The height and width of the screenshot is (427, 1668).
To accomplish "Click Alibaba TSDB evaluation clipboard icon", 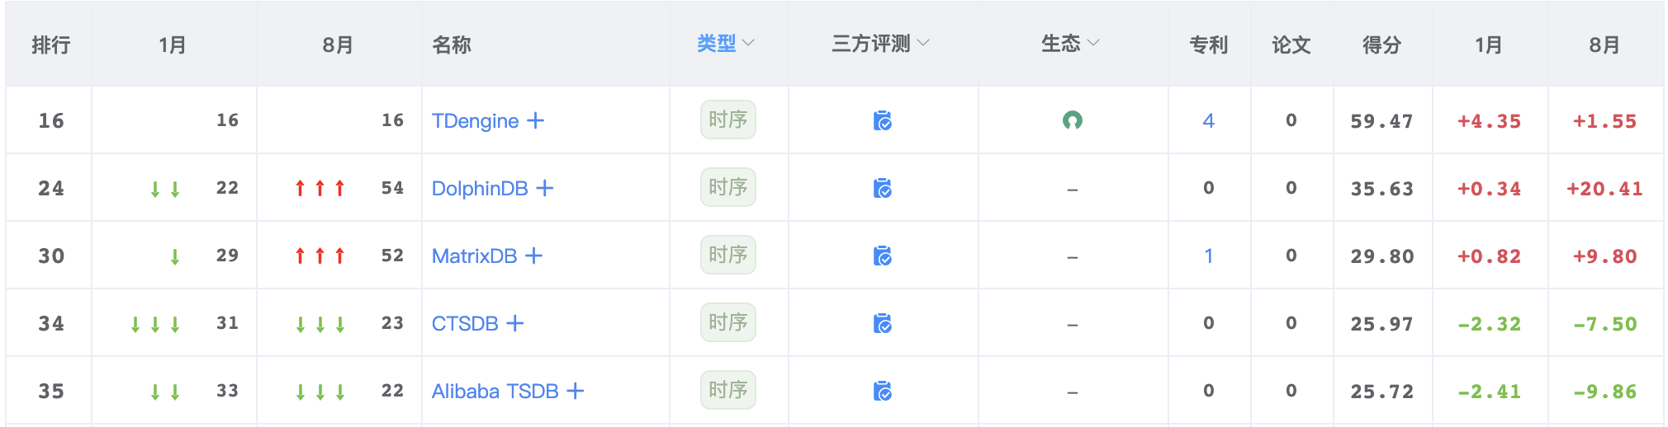I will (x=883, y=392).
